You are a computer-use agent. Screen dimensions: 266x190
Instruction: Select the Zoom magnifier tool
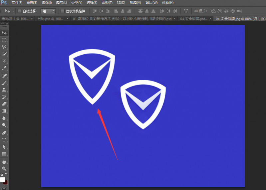click(4, 168)
